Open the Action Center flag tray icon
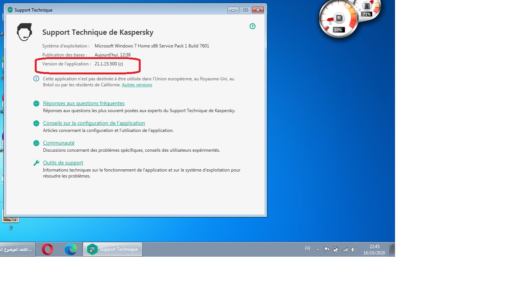The image size is (511, 287). [327, 250]
